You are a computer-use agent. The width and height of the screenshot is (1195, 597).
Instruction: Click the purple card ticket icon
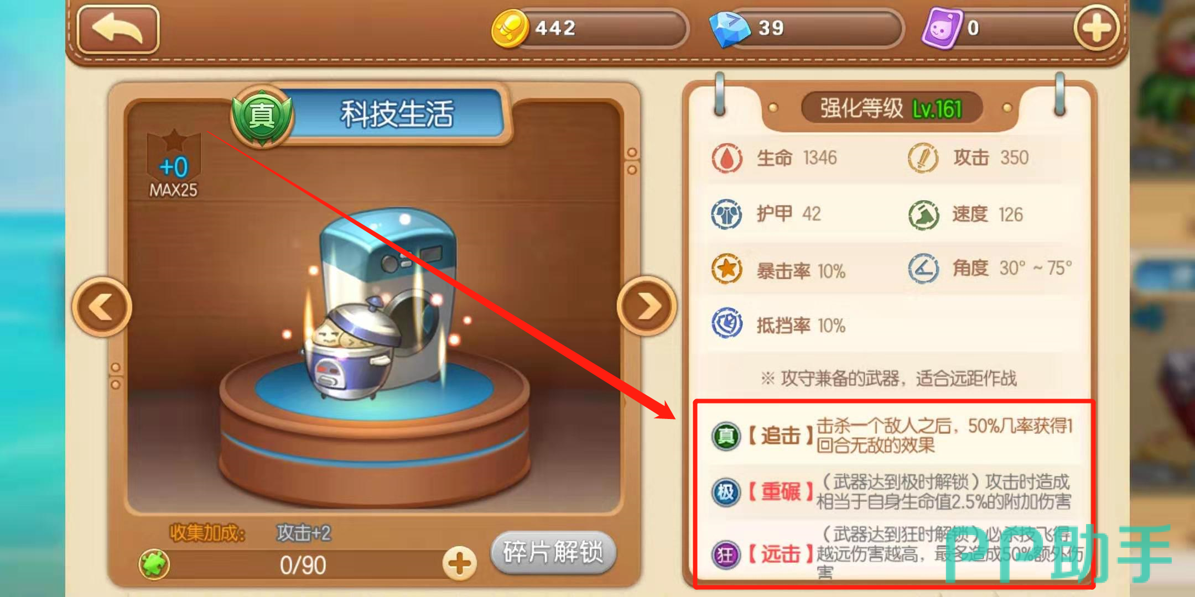point(942,28)
